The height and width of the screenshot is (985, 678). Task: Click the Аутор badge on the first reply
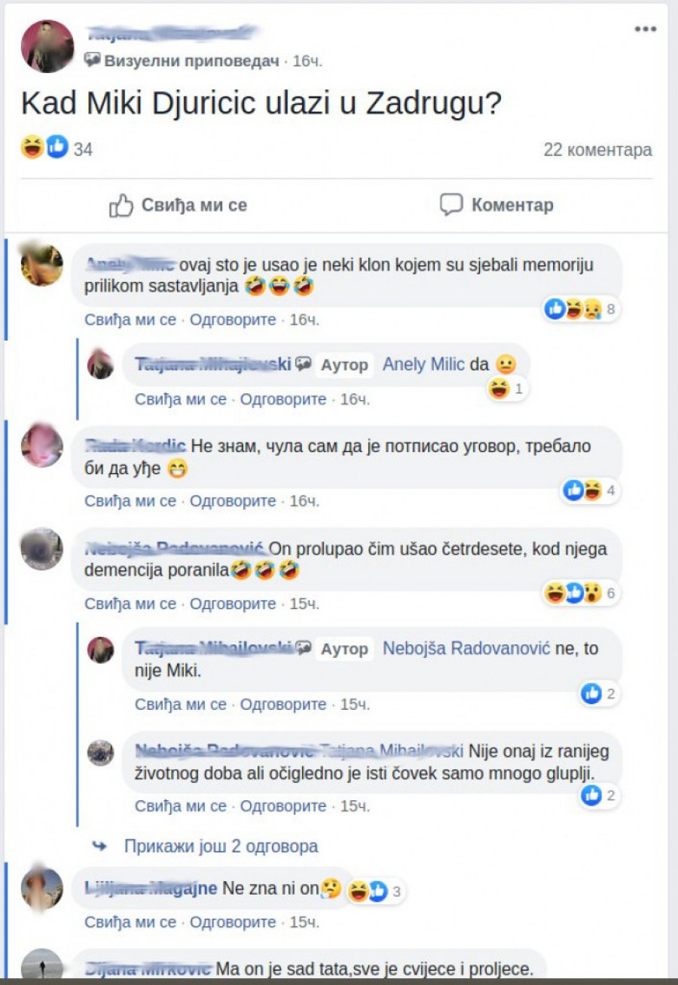[x=345, y=365]
